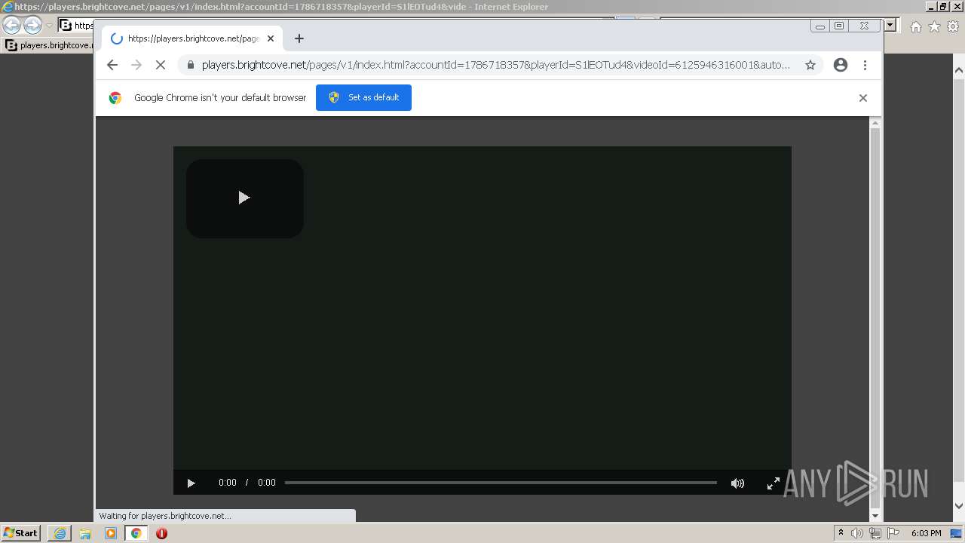The width and height of the screenshot is (965, 543).
Task: Click Chrome address bar URL
Action: [x=496, y=65]
